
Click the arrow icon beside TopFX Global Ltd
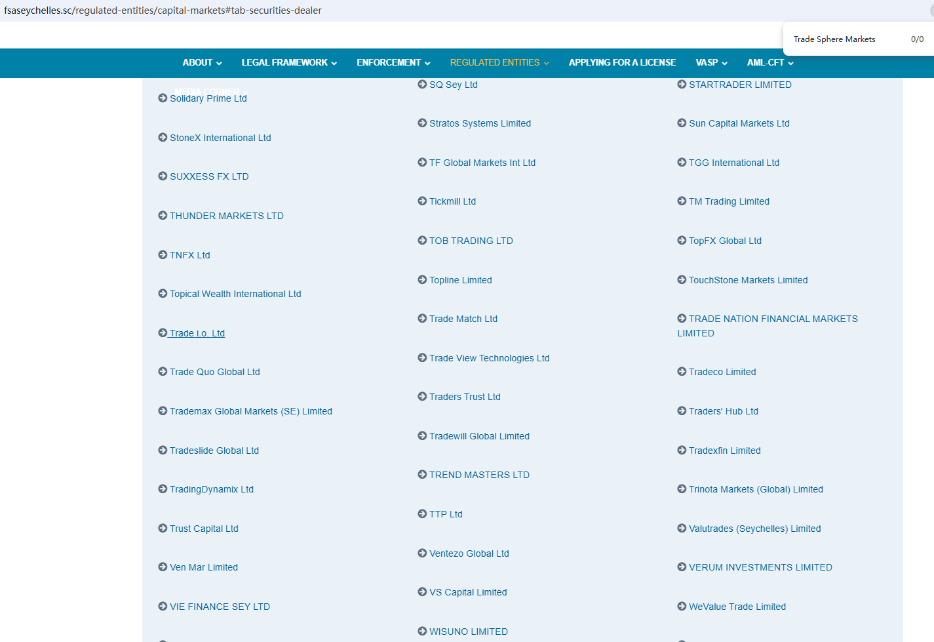click(682, 240)
